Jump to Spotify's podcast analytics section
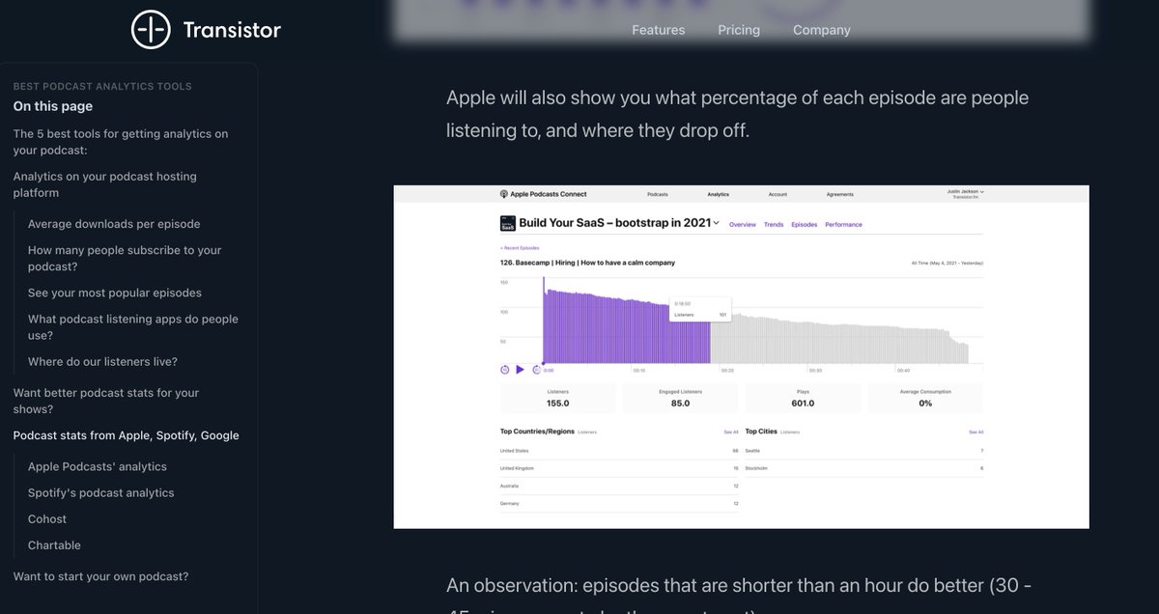This screenshot has width=1159, height=614. [x=101, y=492]
